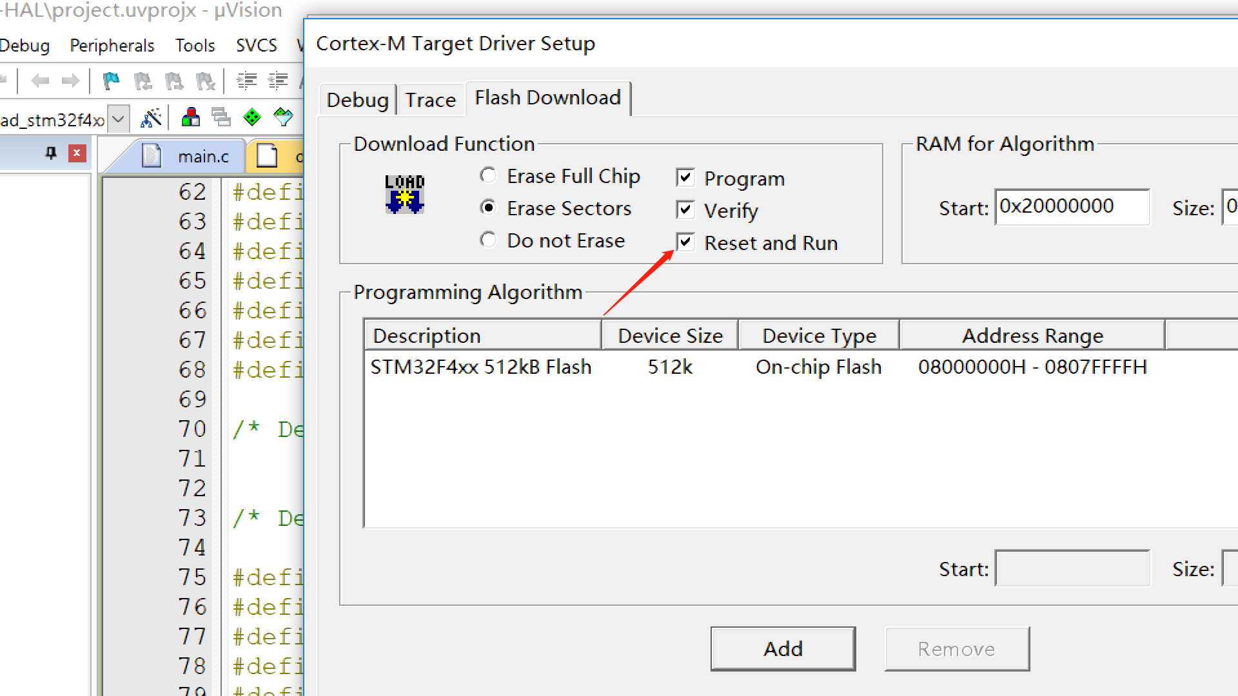Uncheck the Reset and Run checkbox
The image size is (1238, 696).
685,242
